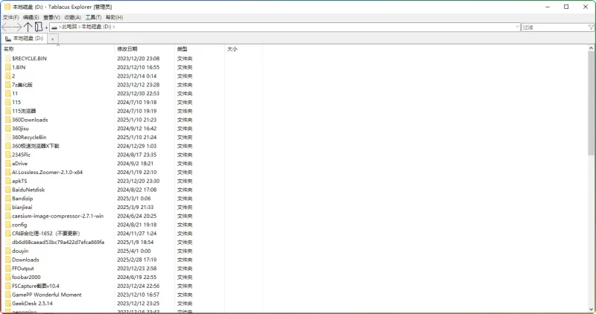Expand the arrow after 本地磁盘 (D:) in the path
596x314 pixels.
tap(114, 27)
